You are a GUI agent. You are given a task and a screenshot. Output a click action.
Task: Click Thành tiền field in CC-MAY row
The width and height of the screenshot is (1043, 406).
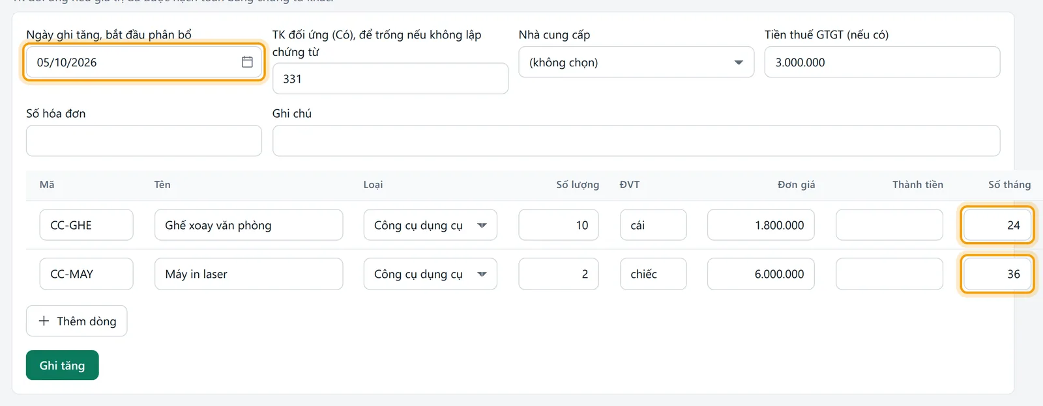(x=889, y=274)
